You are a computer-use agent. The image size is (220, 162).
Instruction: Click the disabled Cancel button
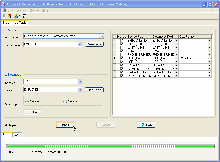click(105, 125)
